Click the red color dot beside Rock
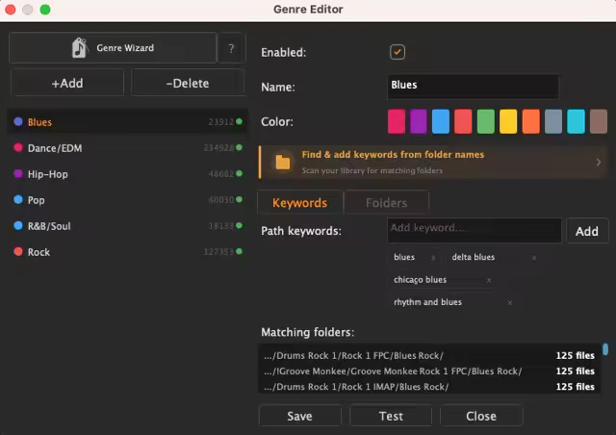This screenshot has height=435, width=616. 18,251
